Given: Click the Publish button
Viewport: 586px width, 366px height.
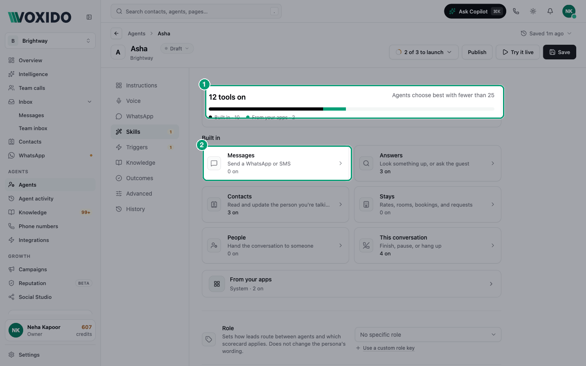Looking at the screenshot, I should pyautogui.click(x=477, y=52).
